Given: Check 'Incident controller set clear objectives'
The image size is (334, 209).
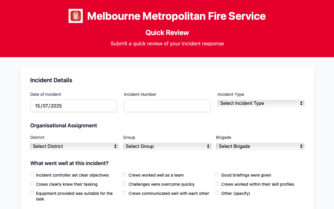Looking at the screenshot, I should [x=32, y=175].
